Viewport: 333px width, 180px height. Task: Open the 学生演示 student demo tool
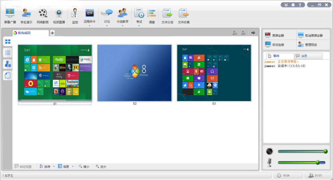[26, 16]
